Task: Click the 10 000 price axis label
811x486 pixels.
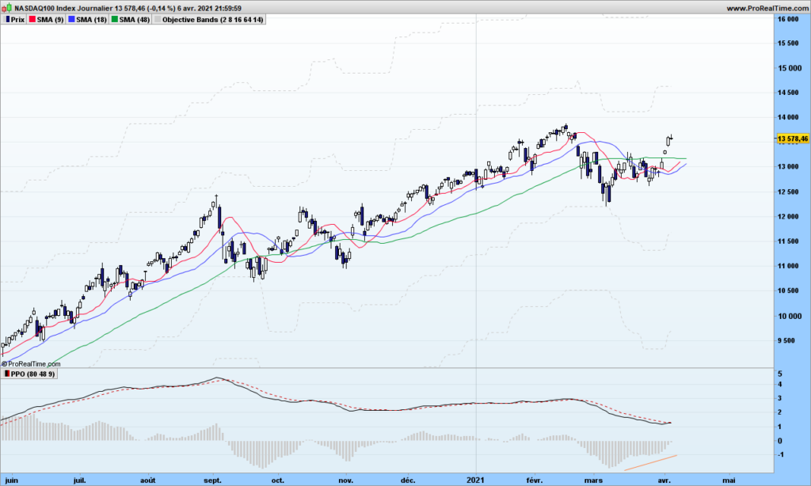Action: click(x=788, y=316)
